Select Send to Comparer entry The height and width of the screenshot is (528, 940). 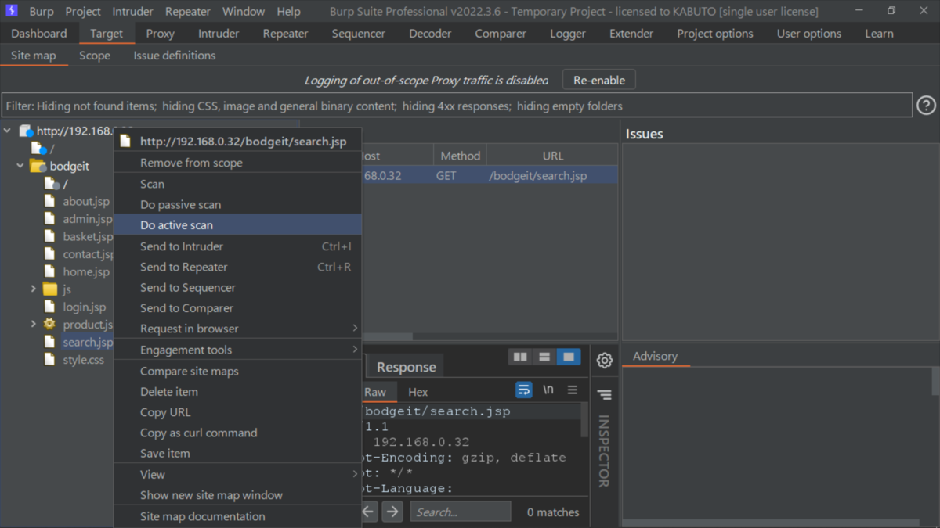pos(238,308)
